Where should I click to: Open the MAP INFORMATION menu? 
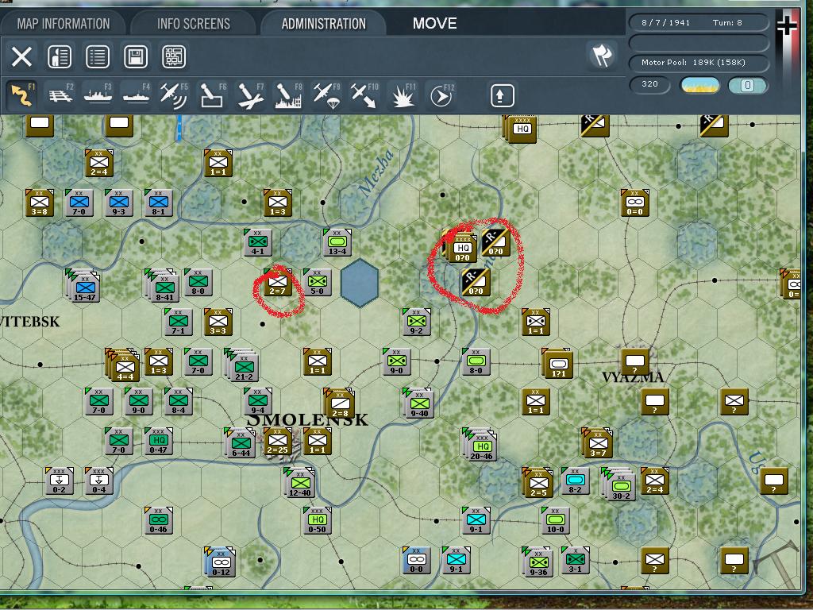coord(64,23)
